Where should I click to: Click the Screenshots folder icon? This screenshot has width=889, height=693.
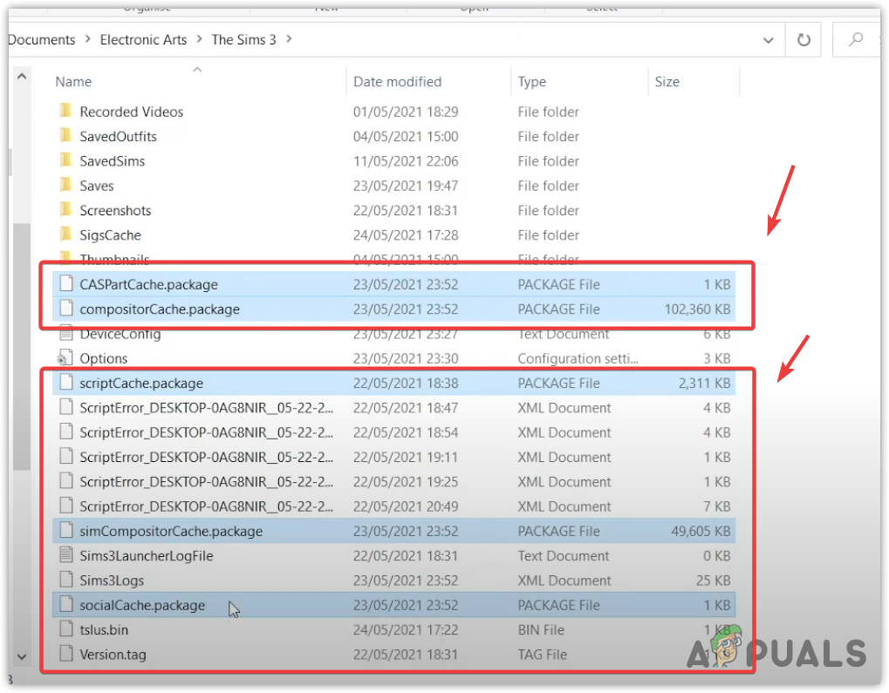pos(65,210)
